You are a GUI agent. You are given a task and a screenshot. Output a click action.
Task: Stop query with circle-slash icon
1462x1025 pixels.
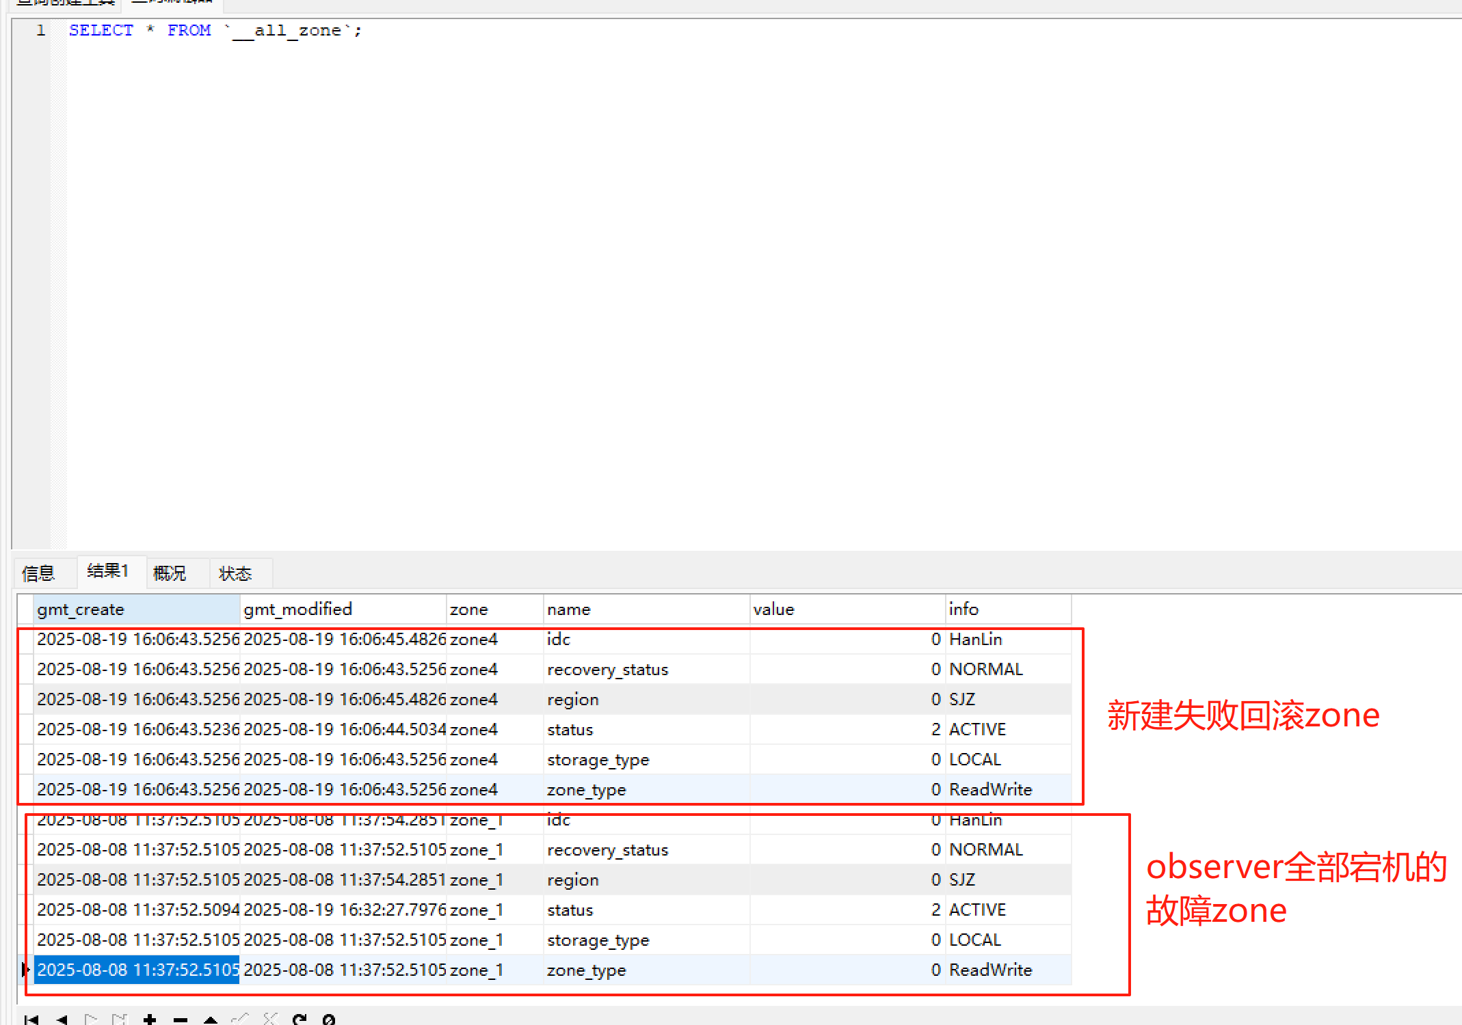329,1019
